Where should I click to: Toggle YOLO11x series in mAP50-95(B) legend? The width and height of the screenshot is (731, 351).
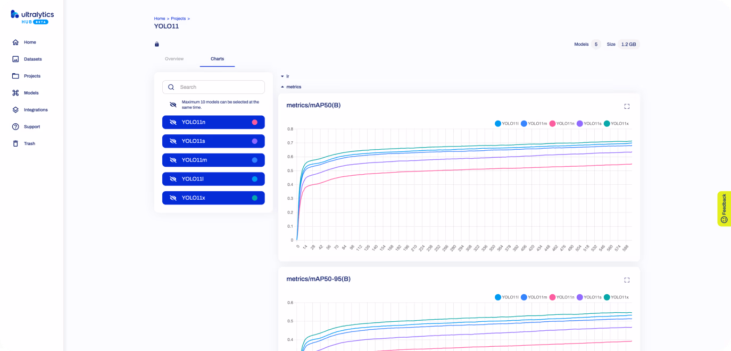click(616, 297)
